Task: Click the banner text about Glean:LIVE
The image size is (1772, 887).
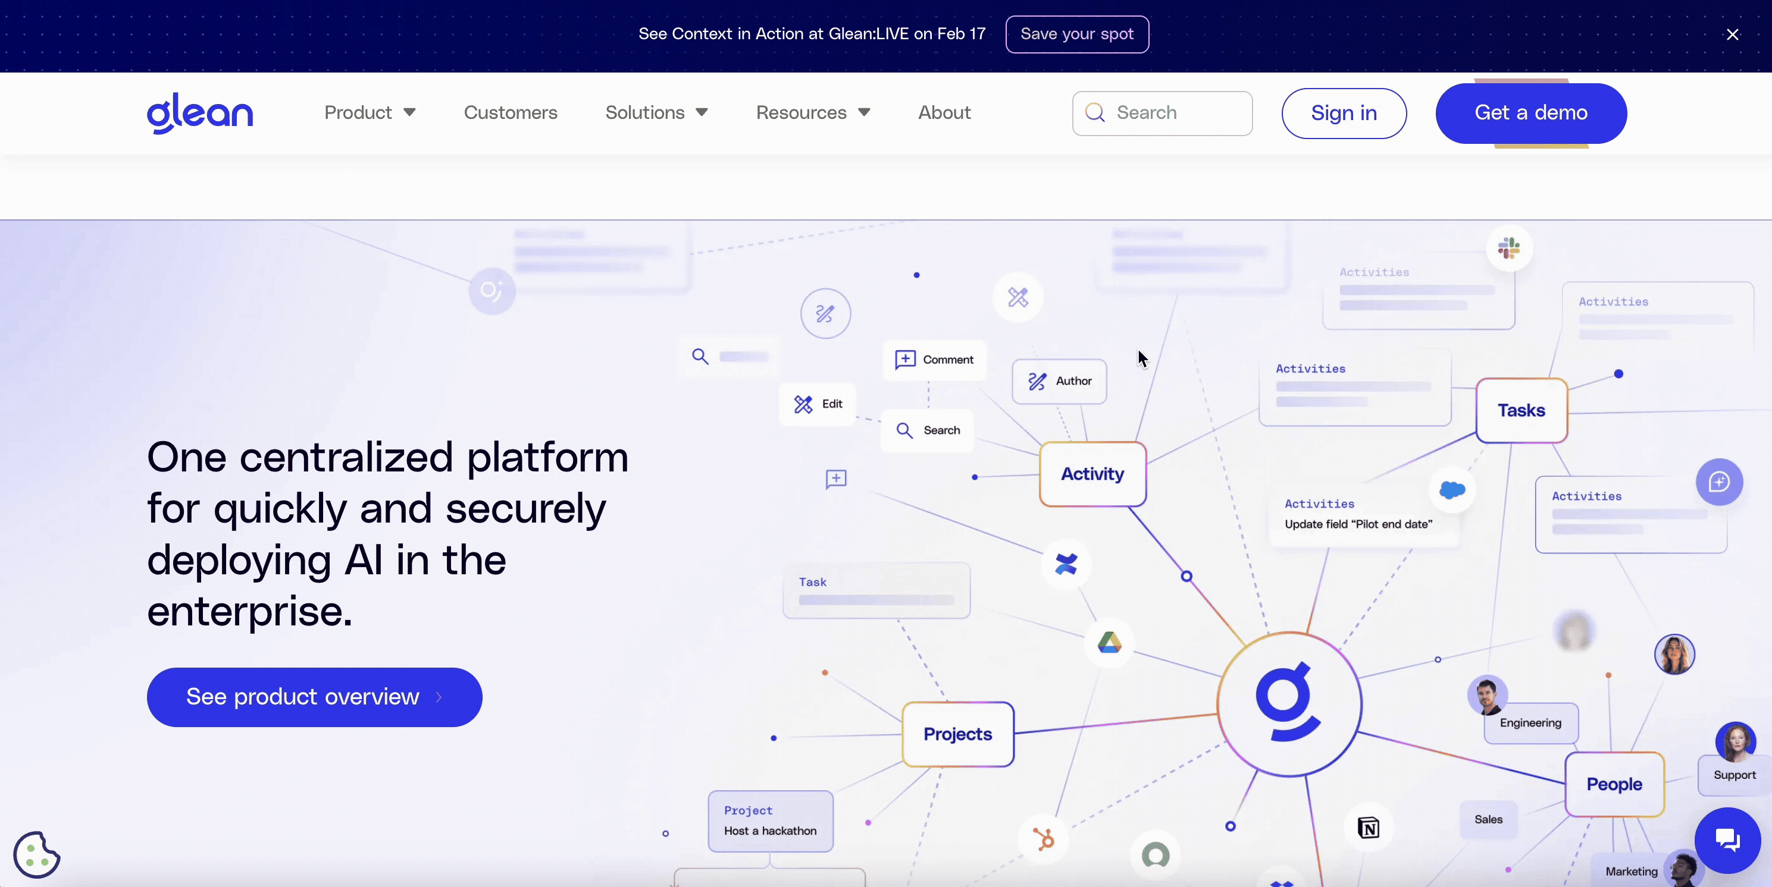Action: [812, 34]
